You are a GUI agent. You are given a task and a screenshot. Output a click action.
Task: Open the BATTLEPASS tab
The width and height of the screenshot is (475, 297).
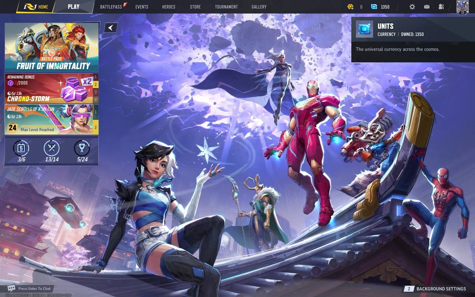(x=111, y=7)
